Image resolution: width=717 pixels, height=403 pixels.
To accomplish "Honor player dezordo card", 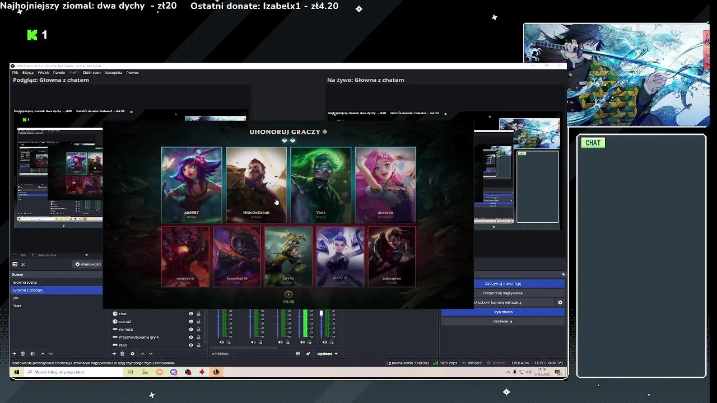I will (x=385, y=185).
